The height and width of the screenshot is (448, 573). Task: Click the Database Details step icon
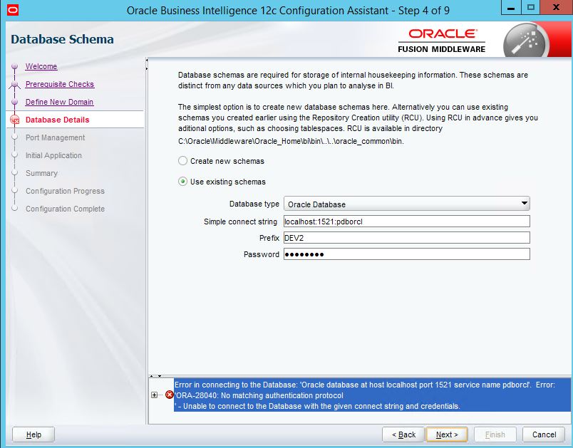point(14,120)
